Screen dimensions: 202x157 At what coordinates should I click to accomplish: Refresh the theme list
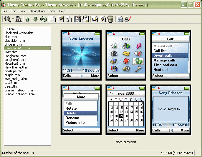pyautogui.click(x=44, y=19)
